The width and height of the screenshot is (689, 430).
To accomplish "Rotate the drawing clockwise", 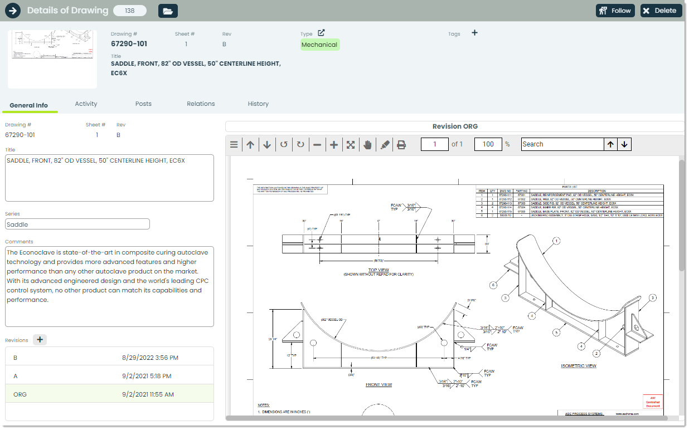I will pyautogui.click(x=300, y=144).
